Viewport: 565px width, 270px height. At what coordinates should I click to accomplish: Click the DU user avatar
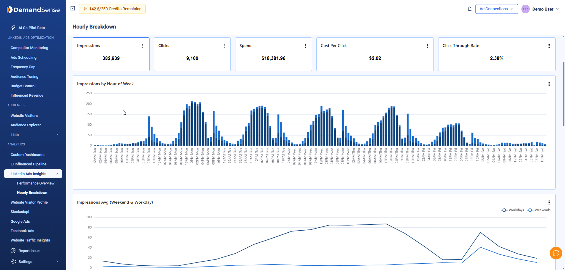(525, 9)
